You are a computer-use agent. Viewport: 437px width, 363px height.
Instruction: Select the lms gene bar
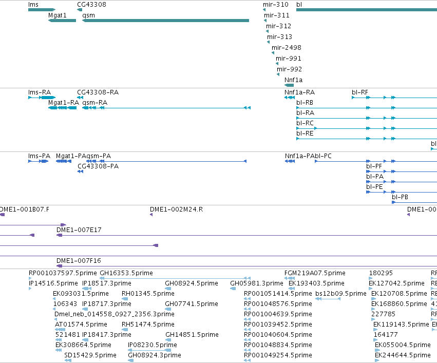click(x=42, y=10)
